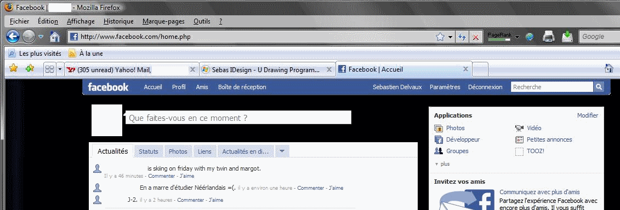Open Amis in Facebook navbar
620x210 pixels.
[202, 87]
